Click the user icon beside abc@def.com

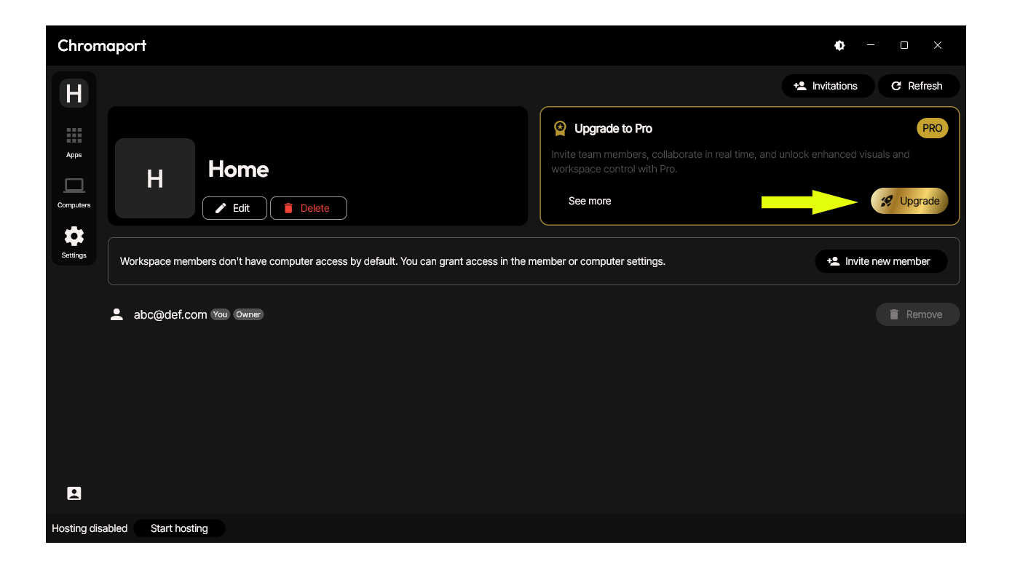point(116,314)
